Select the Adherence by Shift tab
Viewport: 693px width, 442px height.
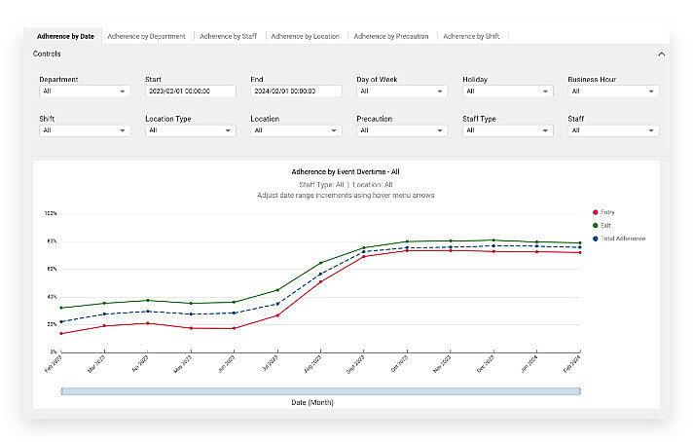471,36
